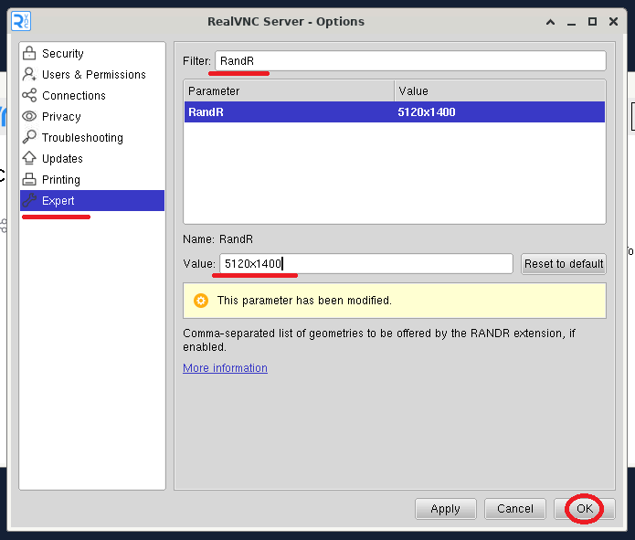Focus the Filter input field

click(x=410, y=61)
